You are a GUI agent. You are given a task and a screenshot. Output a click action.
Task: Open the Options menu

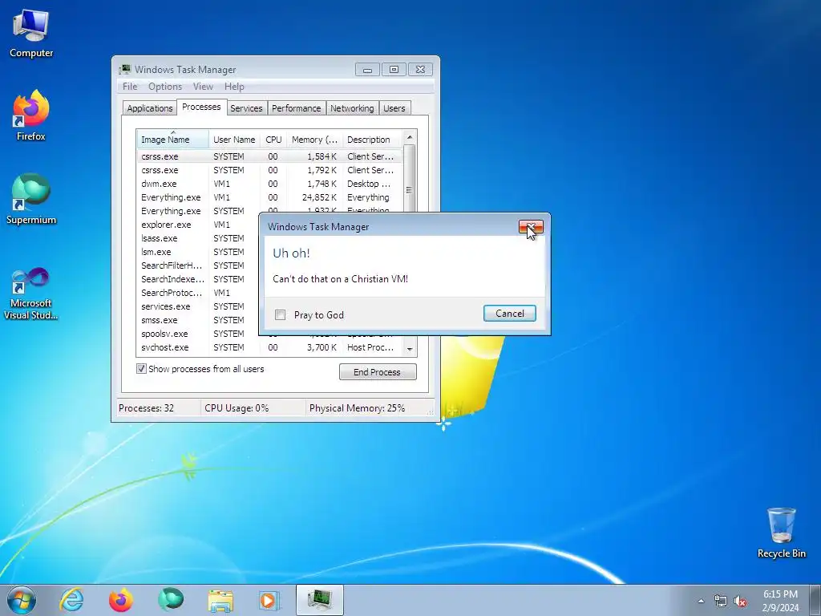click(165, 87)
